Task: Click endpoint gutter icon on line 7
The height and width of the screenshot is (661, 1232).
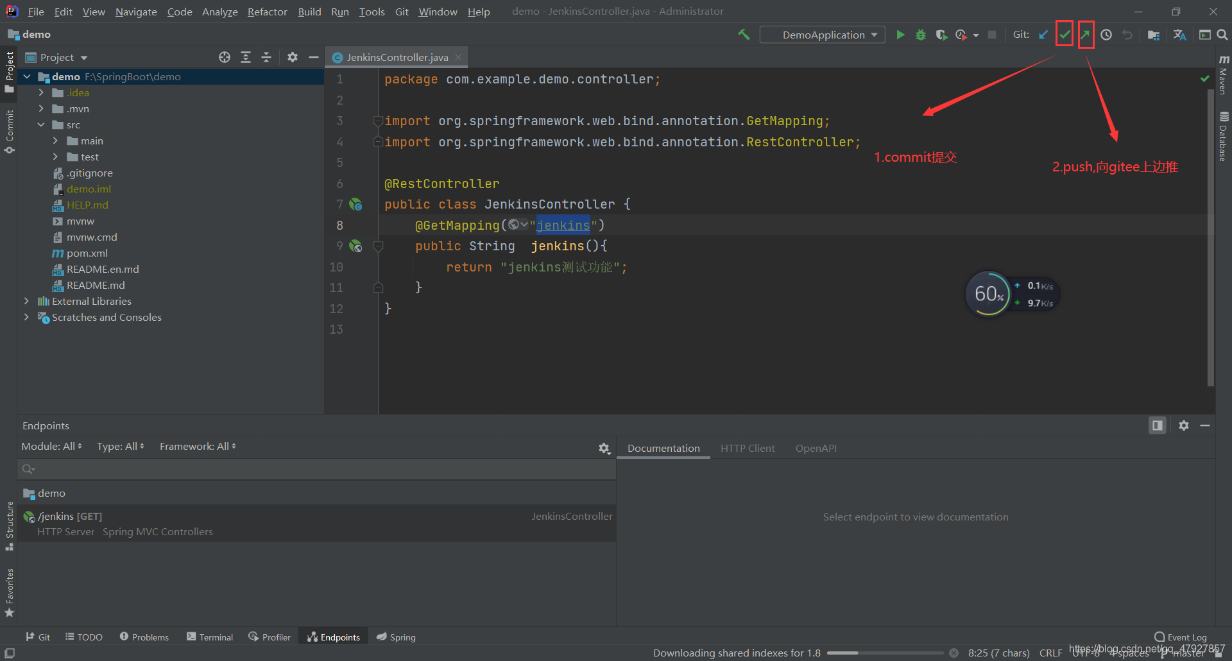Action: (x=355, y=205)
